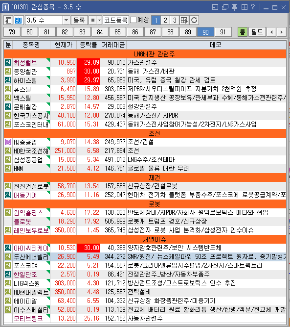Select page 1 view button
Image resolution: width=290 pixels, height=327 pixels.
tap(156, 20)
